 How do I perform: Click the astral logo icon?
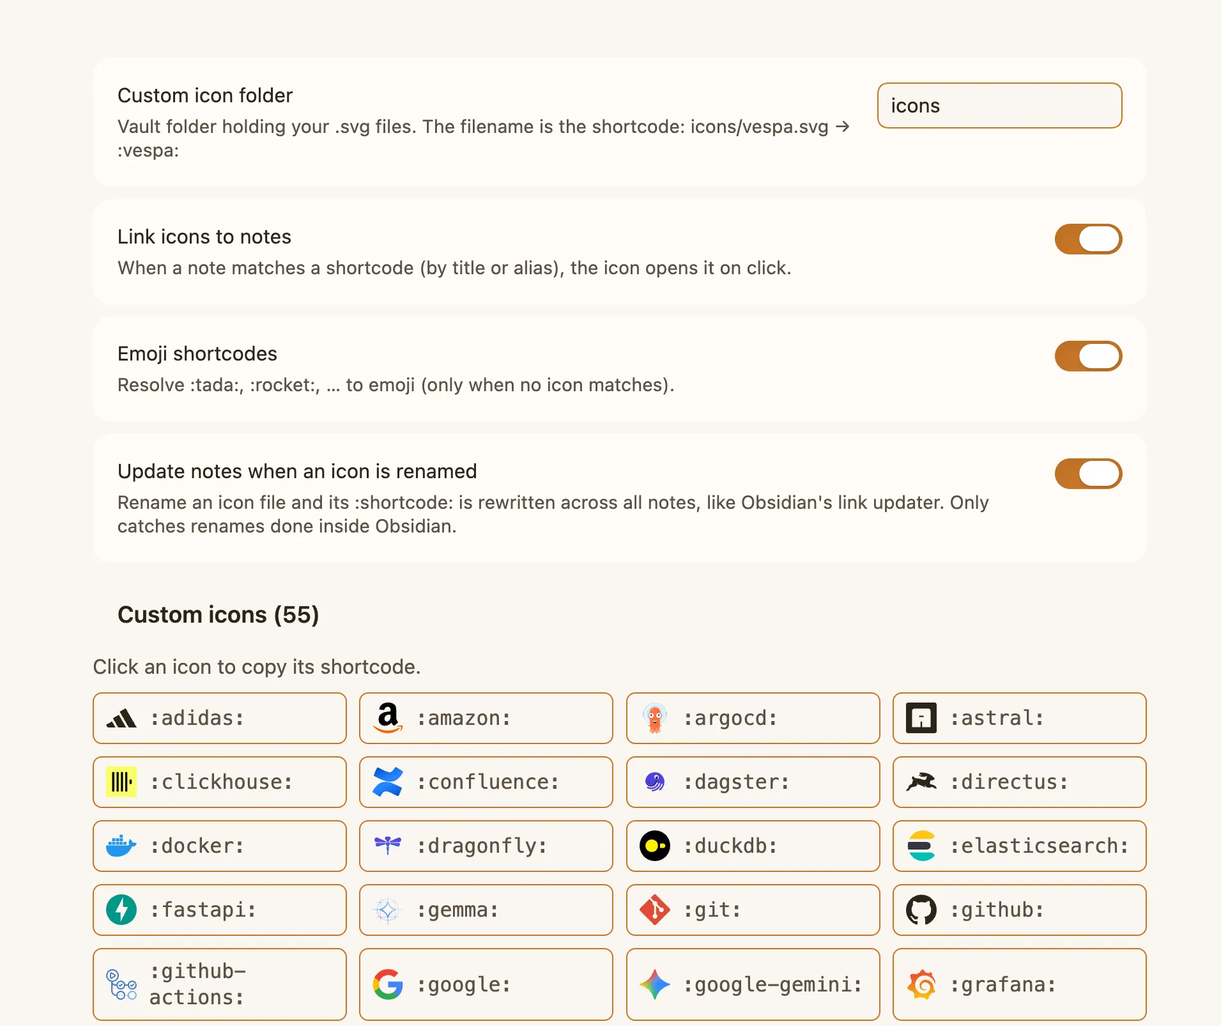[x=921, y=718]
